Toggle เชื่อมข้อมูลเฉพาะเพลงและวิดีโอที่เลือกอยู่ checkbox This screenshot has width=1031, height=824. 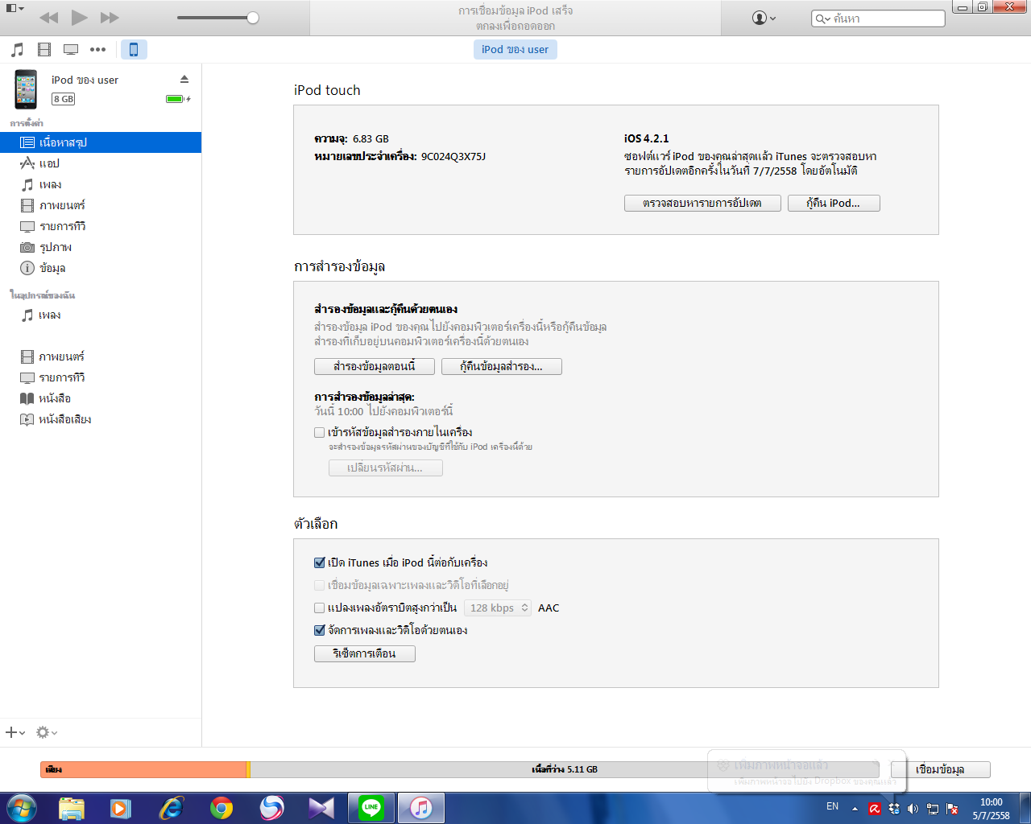coord(320,585)
